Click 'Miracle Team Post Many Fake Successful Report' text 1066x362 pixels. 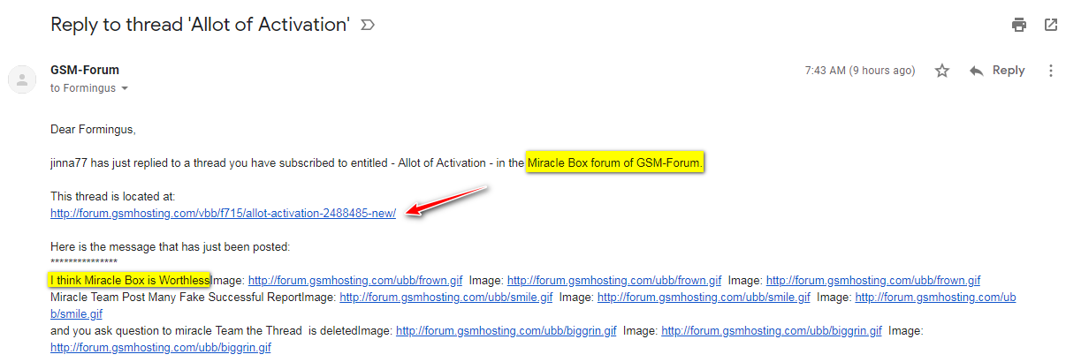pos(176,297)
